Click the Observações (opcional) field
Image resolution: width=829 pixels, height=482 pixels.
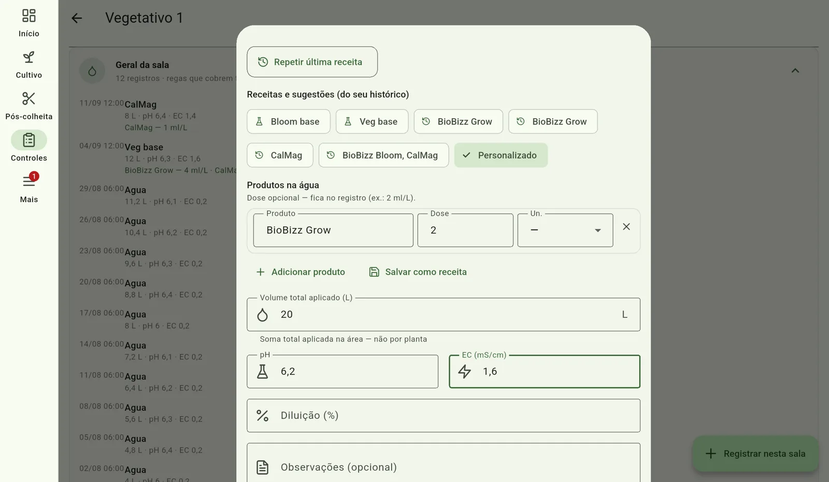tap(444, 462)
